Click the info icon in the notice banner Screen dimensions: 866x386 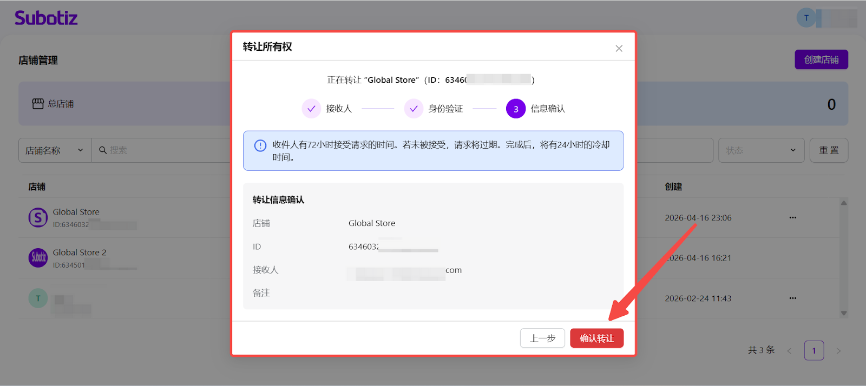click(260, 145)
